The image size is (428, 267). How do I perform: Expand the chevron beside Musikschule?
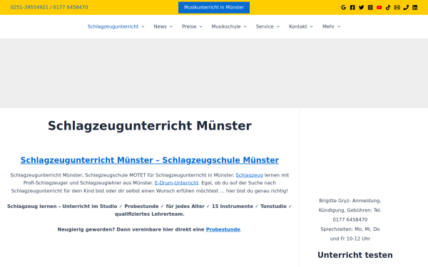tap(245, 27)
